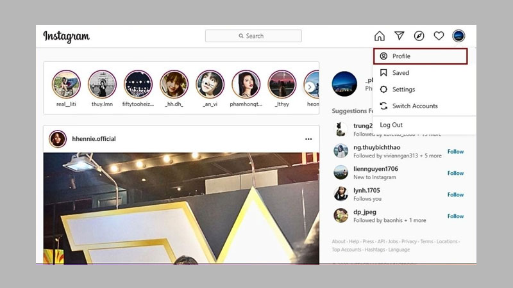
Task: Click hhennie.official's post avatar
Action: 58,139
